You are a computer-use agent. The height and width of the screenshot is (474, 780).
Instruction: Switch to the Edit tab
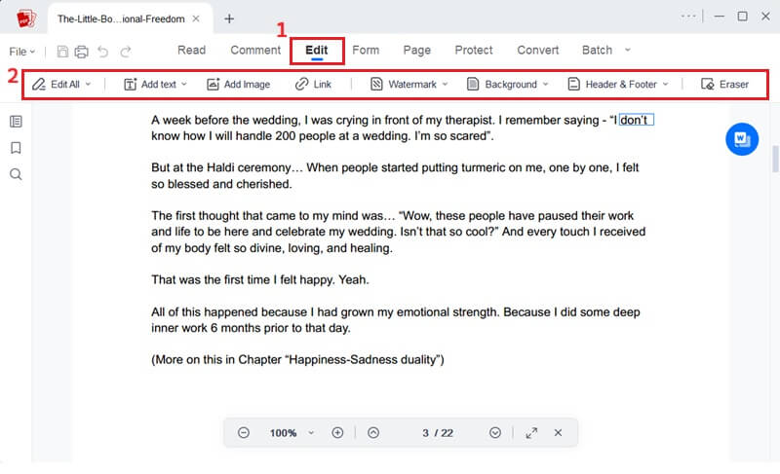[x=316, y=51]
